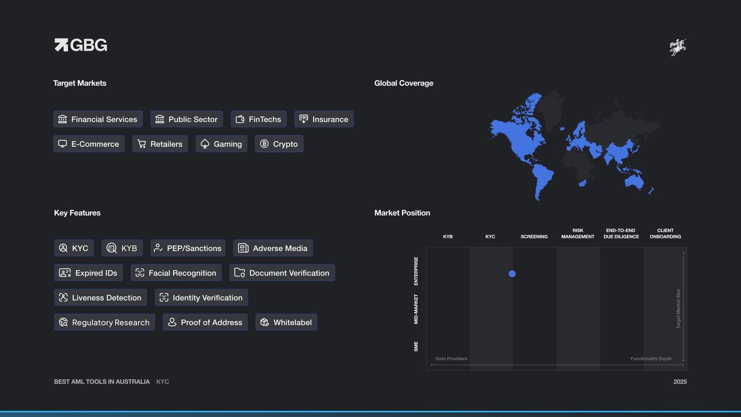Screen dimensions: 741x417
Task: Click the shopping cart icon beside Retailers
Action: tap(142, 144)
